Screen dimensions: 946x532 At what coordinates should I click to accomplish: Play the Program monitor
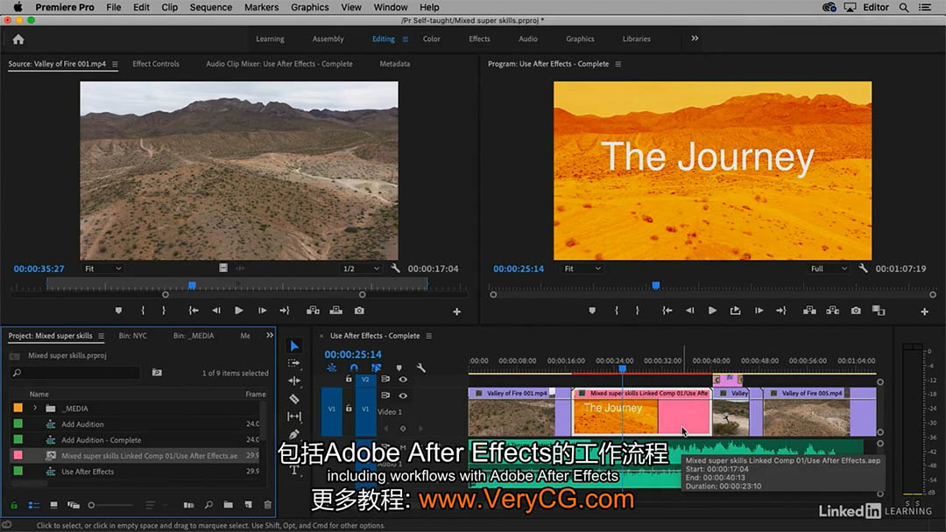(712, 311)
